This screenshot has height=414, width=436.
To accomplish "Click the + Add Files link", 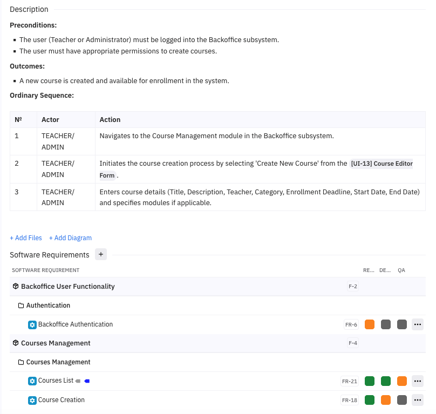I will (x=26, y=238).
